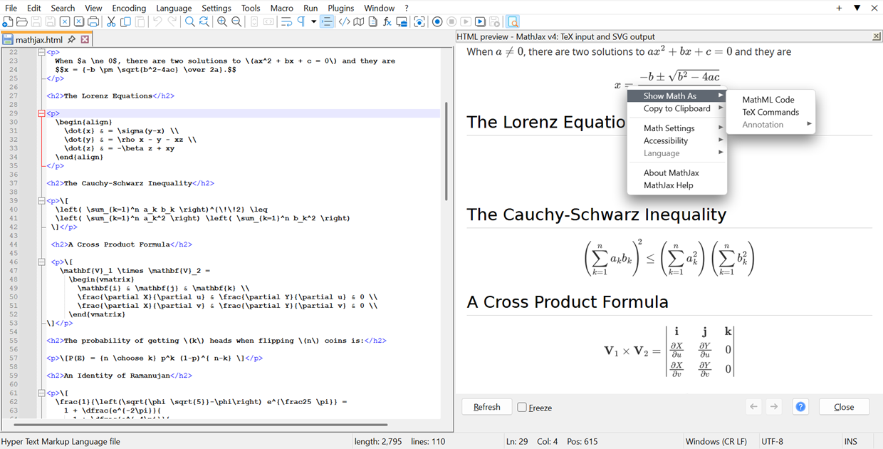This screenshot has height=449, width=883.
Task: Open the question mark help menu
Action: click(x=407, y=8)
